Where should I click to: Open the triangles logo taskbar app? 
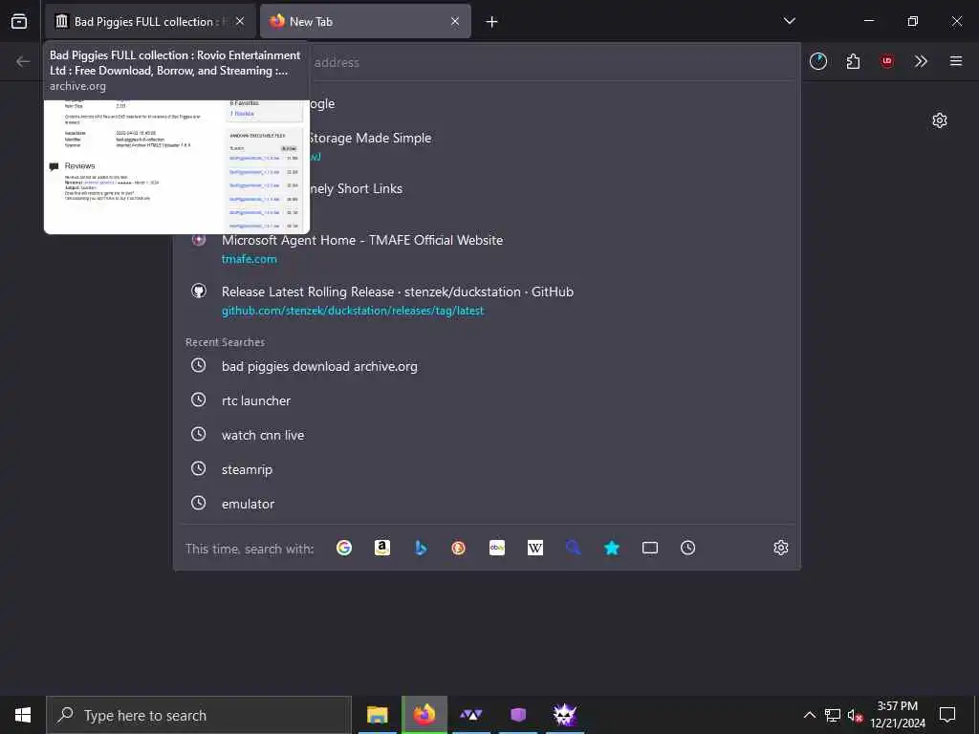(470, 715)
